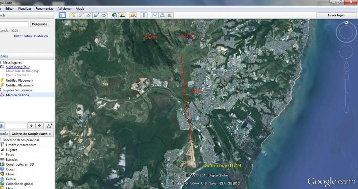Click the Construções em 3D building icon

(2, 164)
